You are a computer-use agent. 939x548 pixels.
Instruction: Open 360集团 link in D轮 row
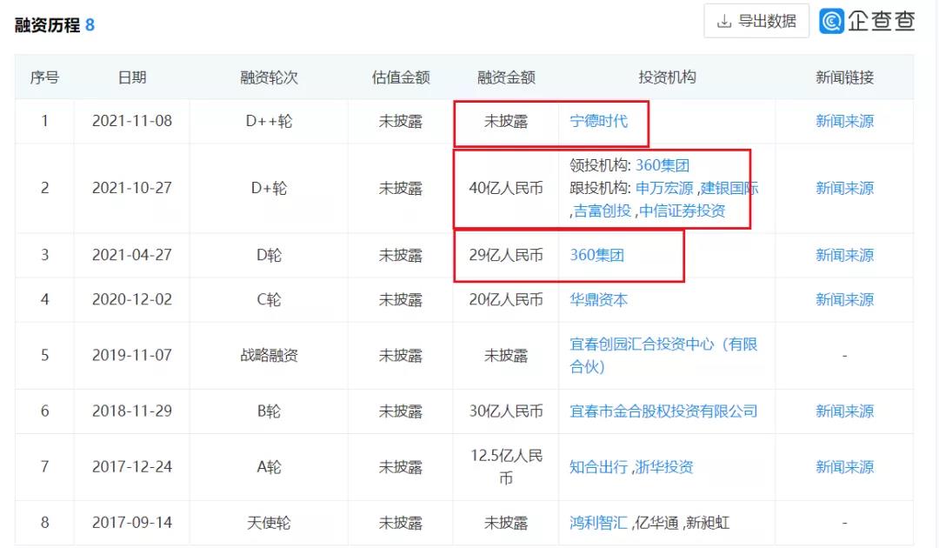[596, 255]
